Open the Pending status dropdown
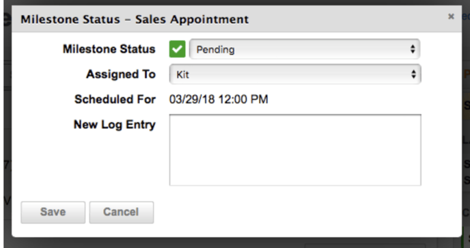470x248 pixels. point(305,49)
